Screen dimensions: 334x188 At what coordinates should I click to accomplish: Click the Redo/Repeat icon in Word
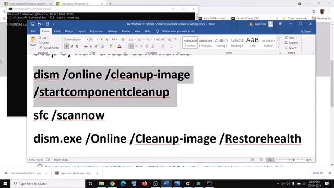click(x=47, y=24)
